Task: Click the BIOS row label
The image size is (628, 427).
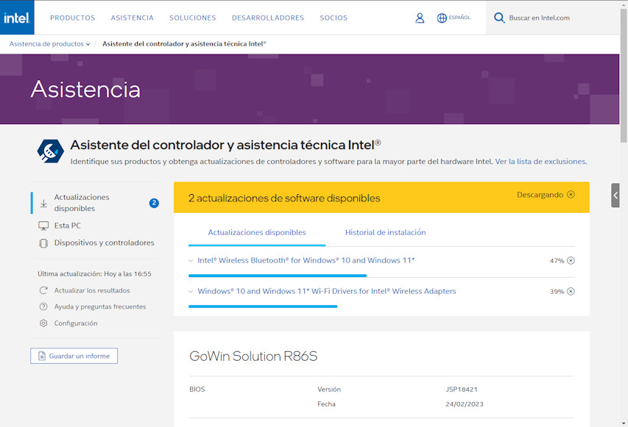Action: coord(197,390)
